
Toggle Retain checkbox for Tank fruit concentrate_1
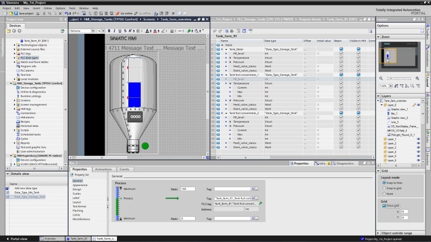click(341, 75)
